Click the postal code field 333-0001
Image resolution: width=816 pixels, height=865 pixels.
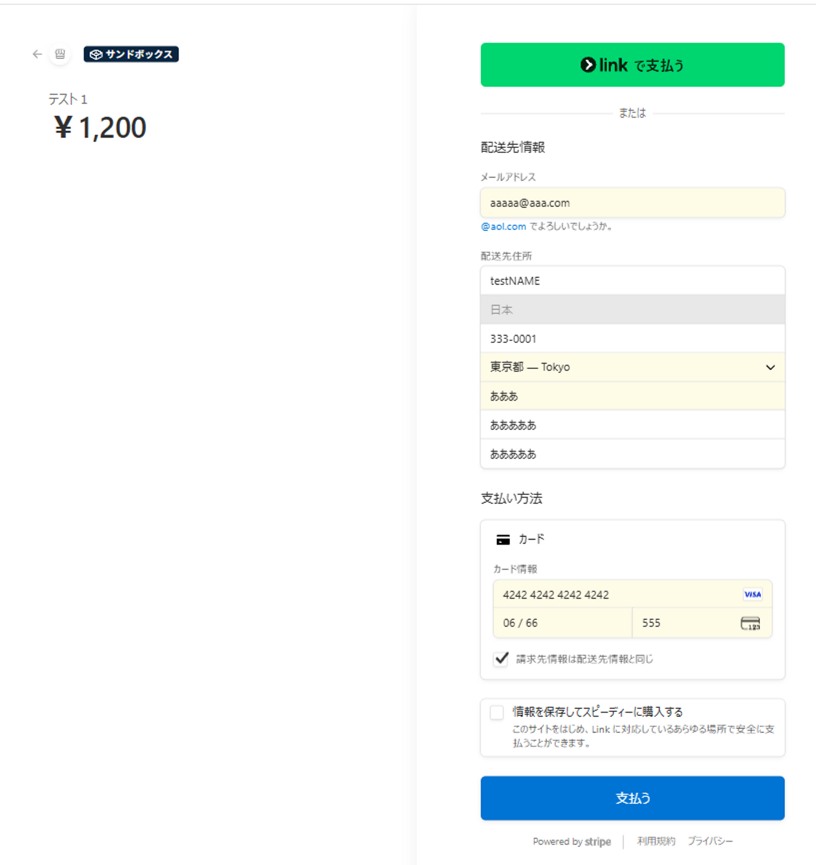pyautogui.click(x=632, y=338)
